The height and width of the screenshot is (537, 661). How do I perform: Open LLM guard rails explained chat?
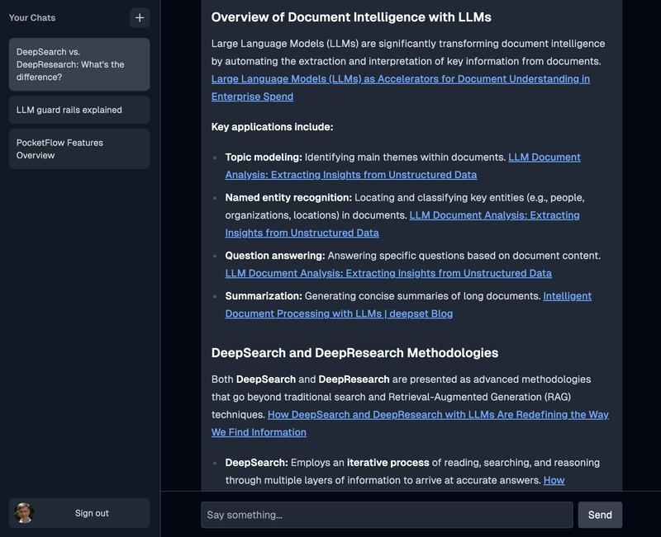tap(79, 110)
